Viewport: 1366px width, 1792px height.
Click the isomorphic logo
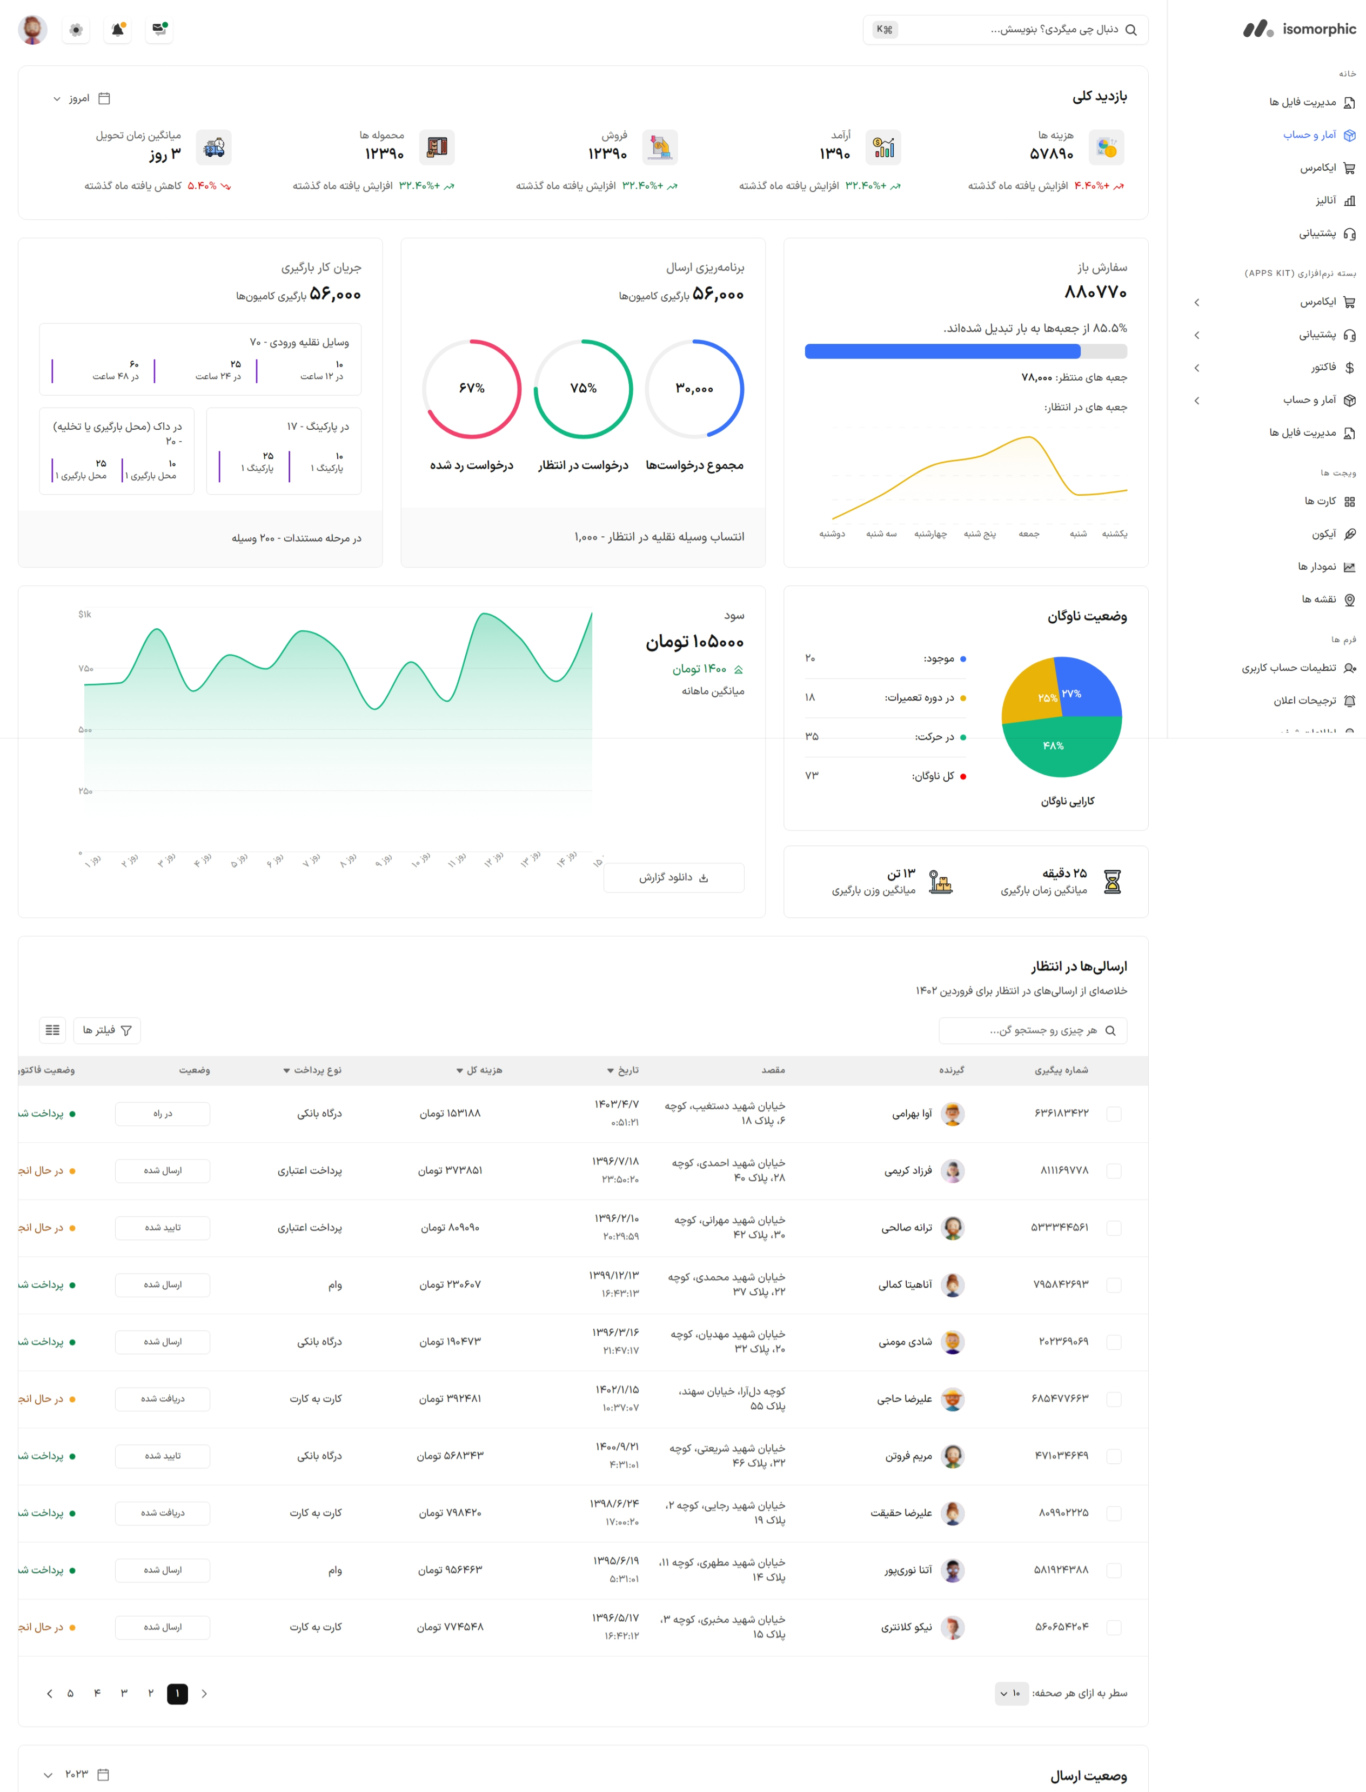1300,29
